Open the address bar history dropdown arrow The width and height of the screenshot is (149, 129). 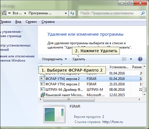point(66,13)
